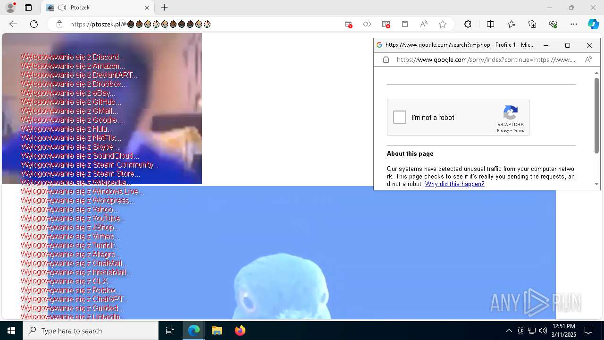
Task: View site information lock icon in main window
Action: [59, 24]
